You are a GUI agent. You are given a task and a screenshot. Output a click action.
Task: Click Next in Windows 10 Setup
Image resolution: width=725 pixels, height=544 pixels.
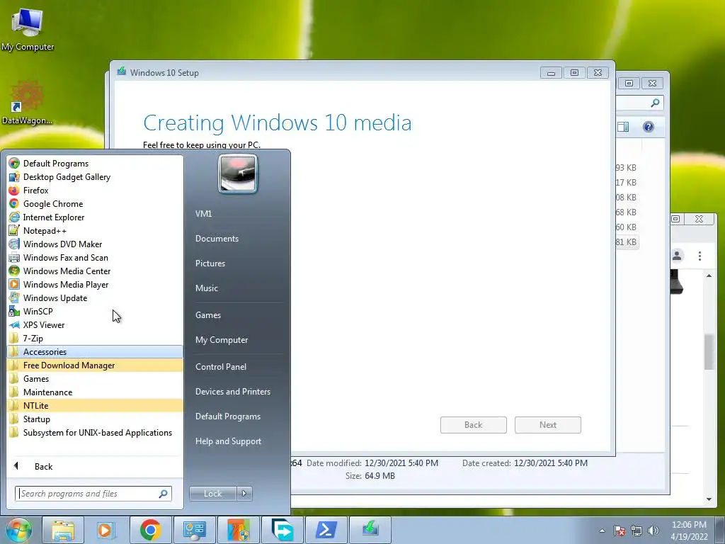pos(548,425)
